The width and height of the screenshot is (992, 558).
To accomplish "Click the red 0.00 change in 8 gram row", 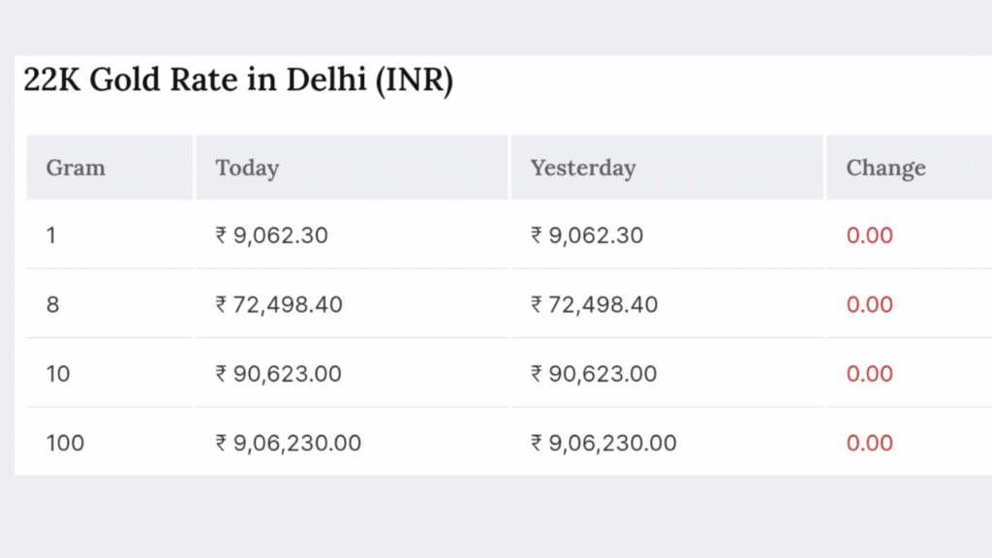I will point(869,305).
